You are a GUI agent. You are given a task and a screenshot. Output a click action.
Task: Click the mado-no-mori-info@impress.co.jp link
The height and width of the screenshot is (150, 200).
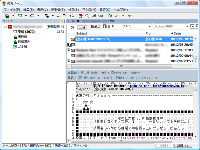pyautogui.click(x=157, y=86)
